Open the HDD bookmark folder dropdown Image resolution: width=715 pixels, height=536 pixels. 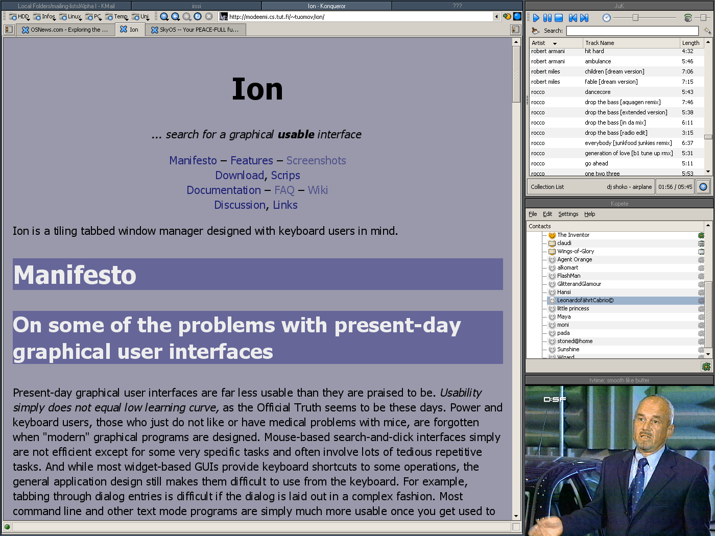click(19, 17)
